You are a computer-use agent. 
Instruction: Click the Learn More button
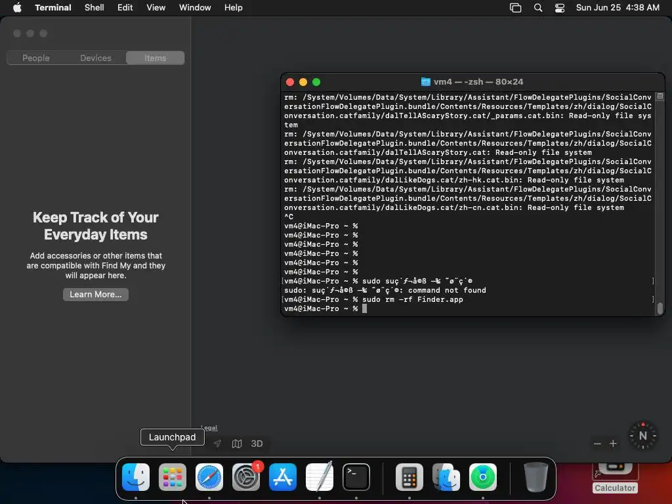coord(96,295)
